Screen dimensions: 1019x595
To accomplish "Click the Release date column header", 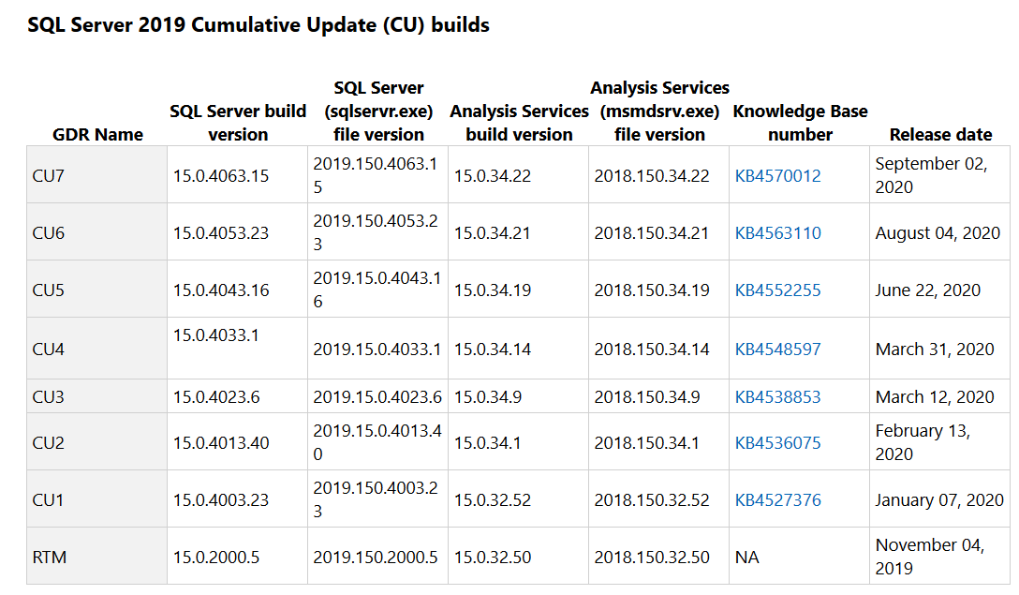I will (x=940, y=135).
